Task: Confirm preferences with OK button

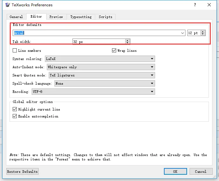Action: [x=175, y=172]
